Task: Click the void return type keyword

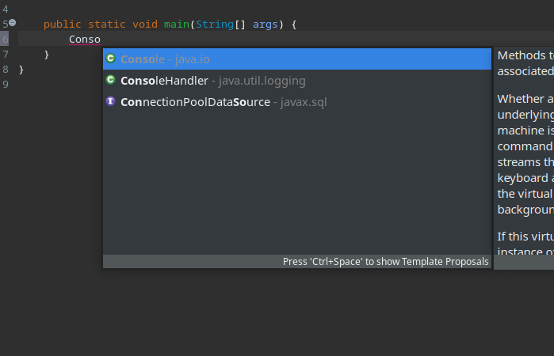Action: tap(145, 25)
